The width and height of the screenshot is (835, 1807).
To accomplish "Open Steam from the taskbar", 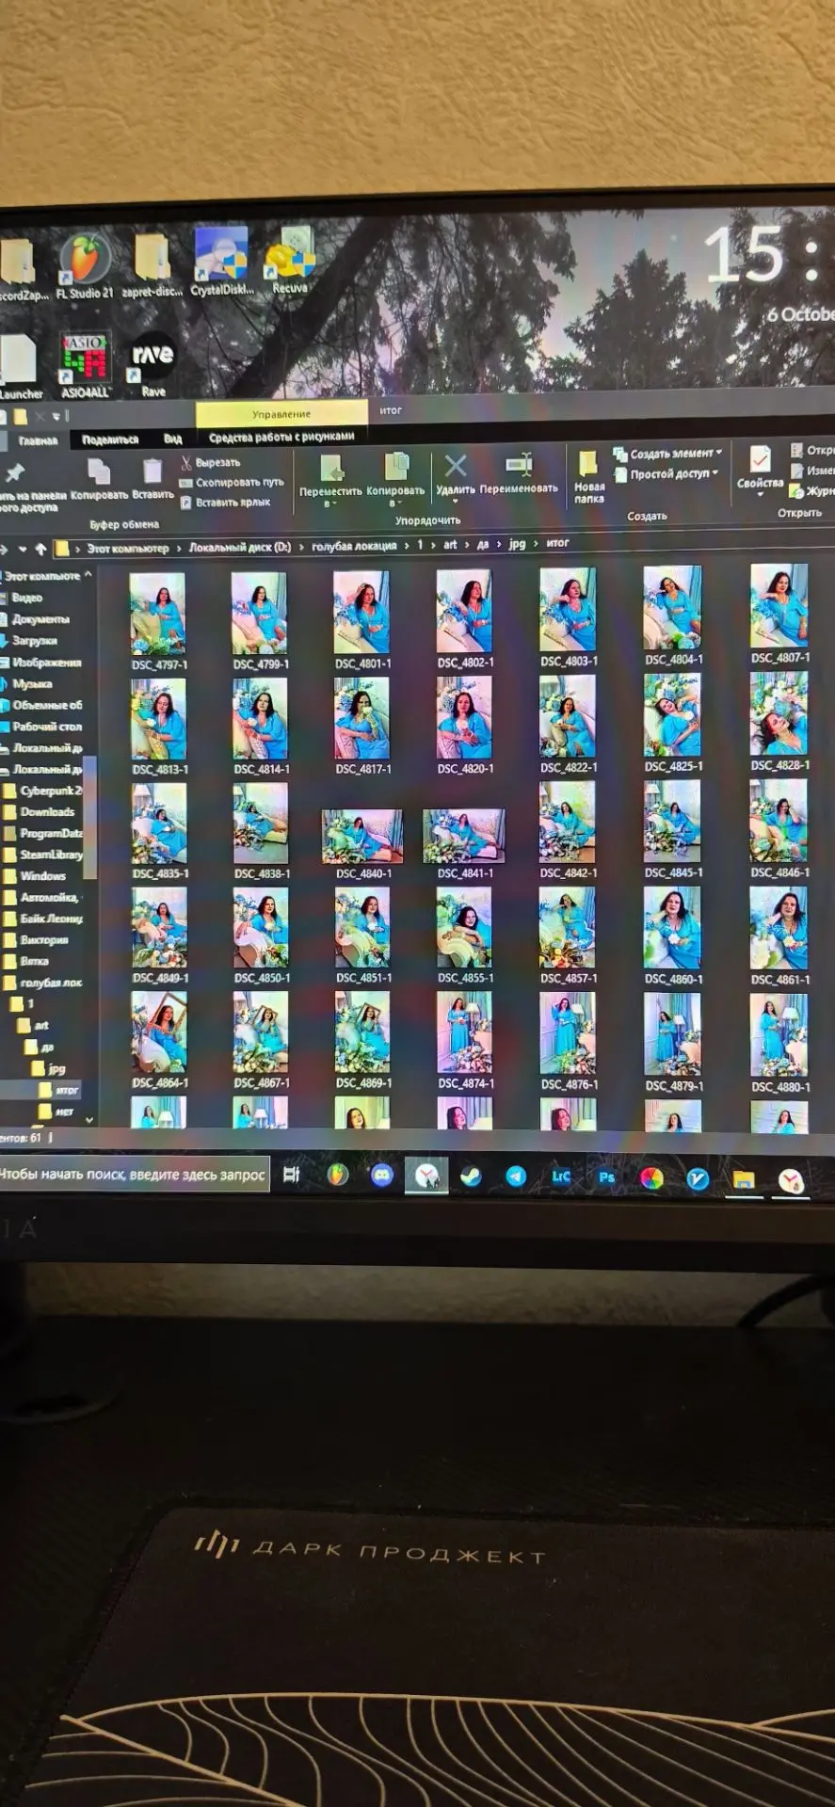I will [470, 1175].
